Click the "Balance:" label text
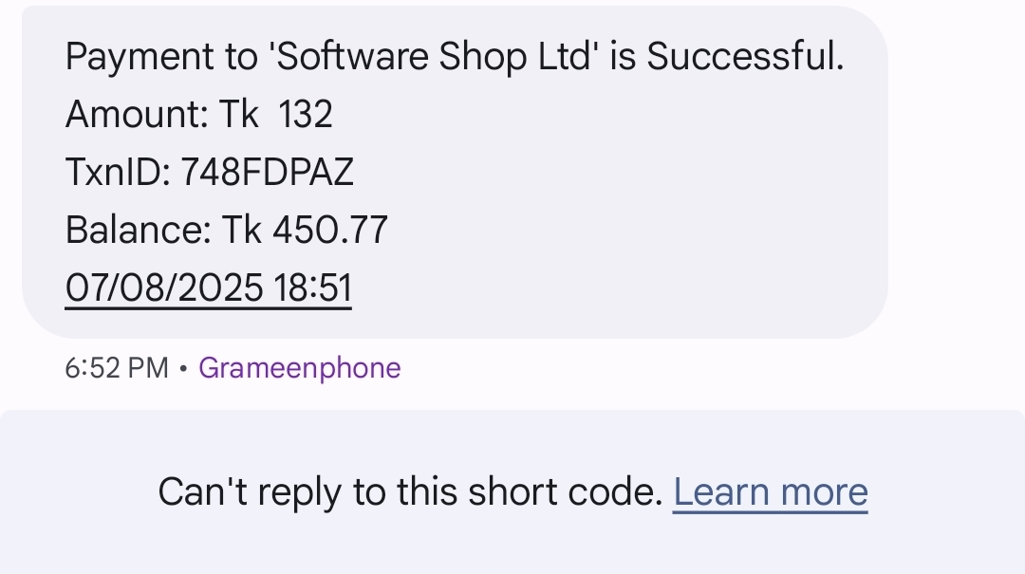1025x574 pixels. coord(138,231)
